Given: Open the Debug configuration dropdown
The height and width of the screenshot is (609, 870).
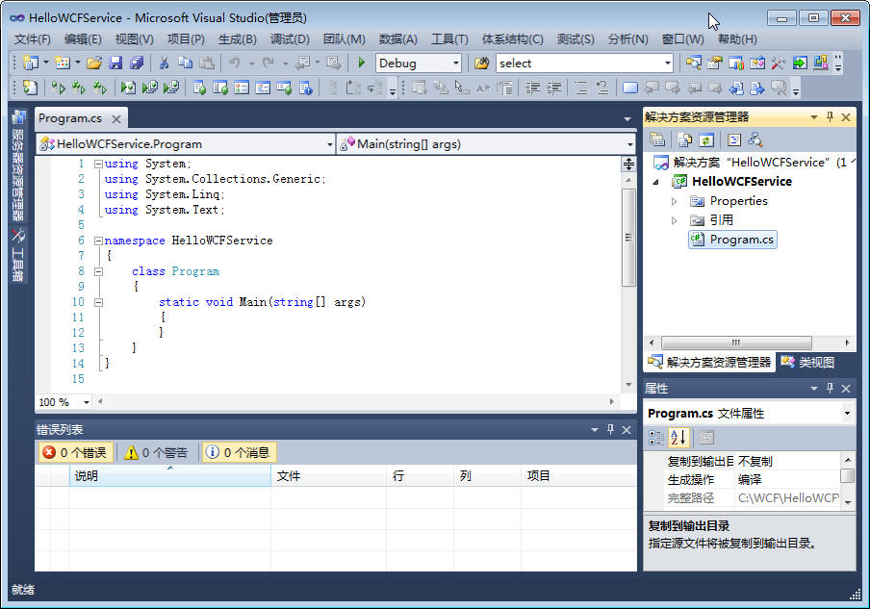Looking at the screenshot, I should point(456,63).
